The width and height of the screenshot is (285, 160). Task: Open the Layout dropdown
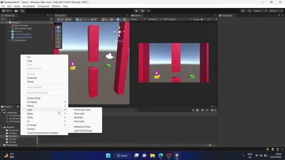(276, 11)
